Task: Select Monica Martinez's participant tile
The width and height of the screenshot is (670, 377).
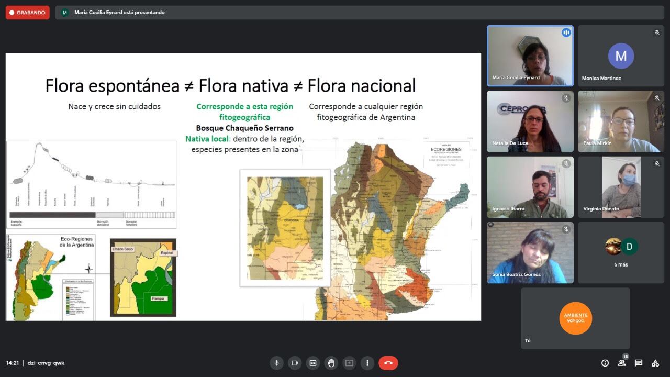Action: coord(621,56)
